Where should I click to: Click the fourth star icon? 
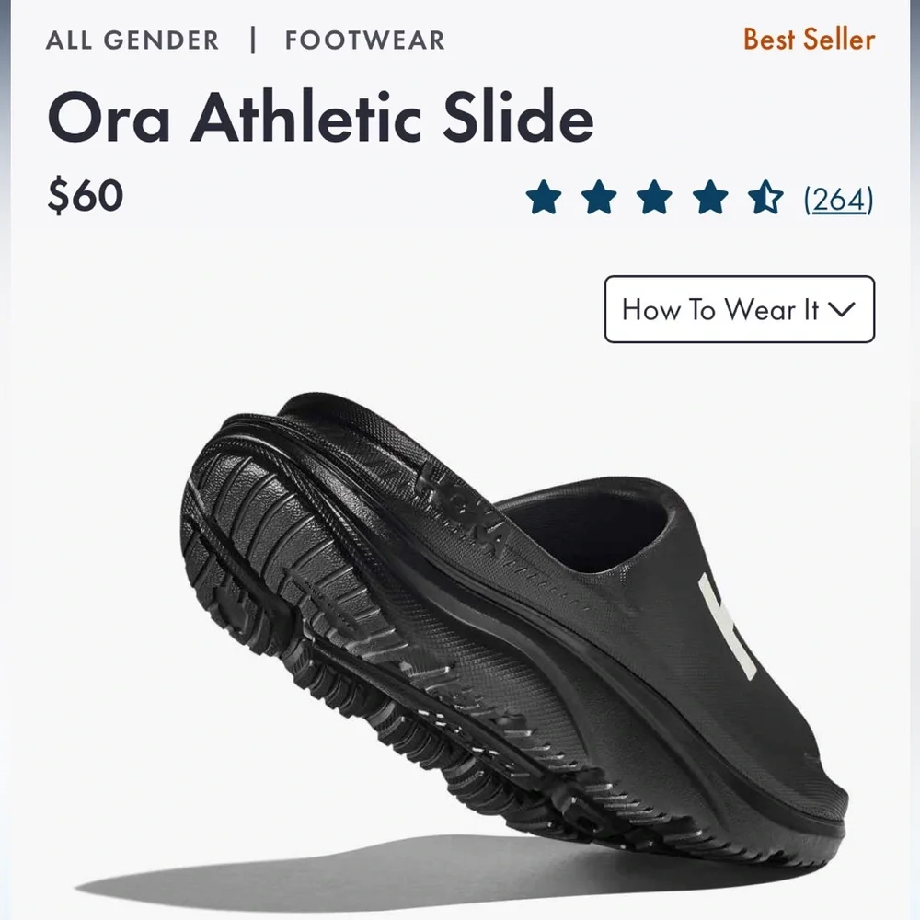pyautogui.click(x=708, y=196)
